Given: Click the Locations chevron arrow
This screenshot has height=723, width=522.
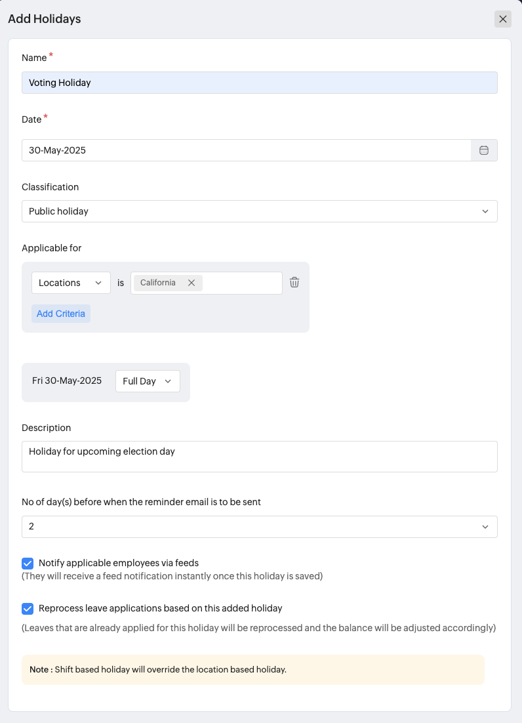Looking at the screenshot, I should coord(98,283).
